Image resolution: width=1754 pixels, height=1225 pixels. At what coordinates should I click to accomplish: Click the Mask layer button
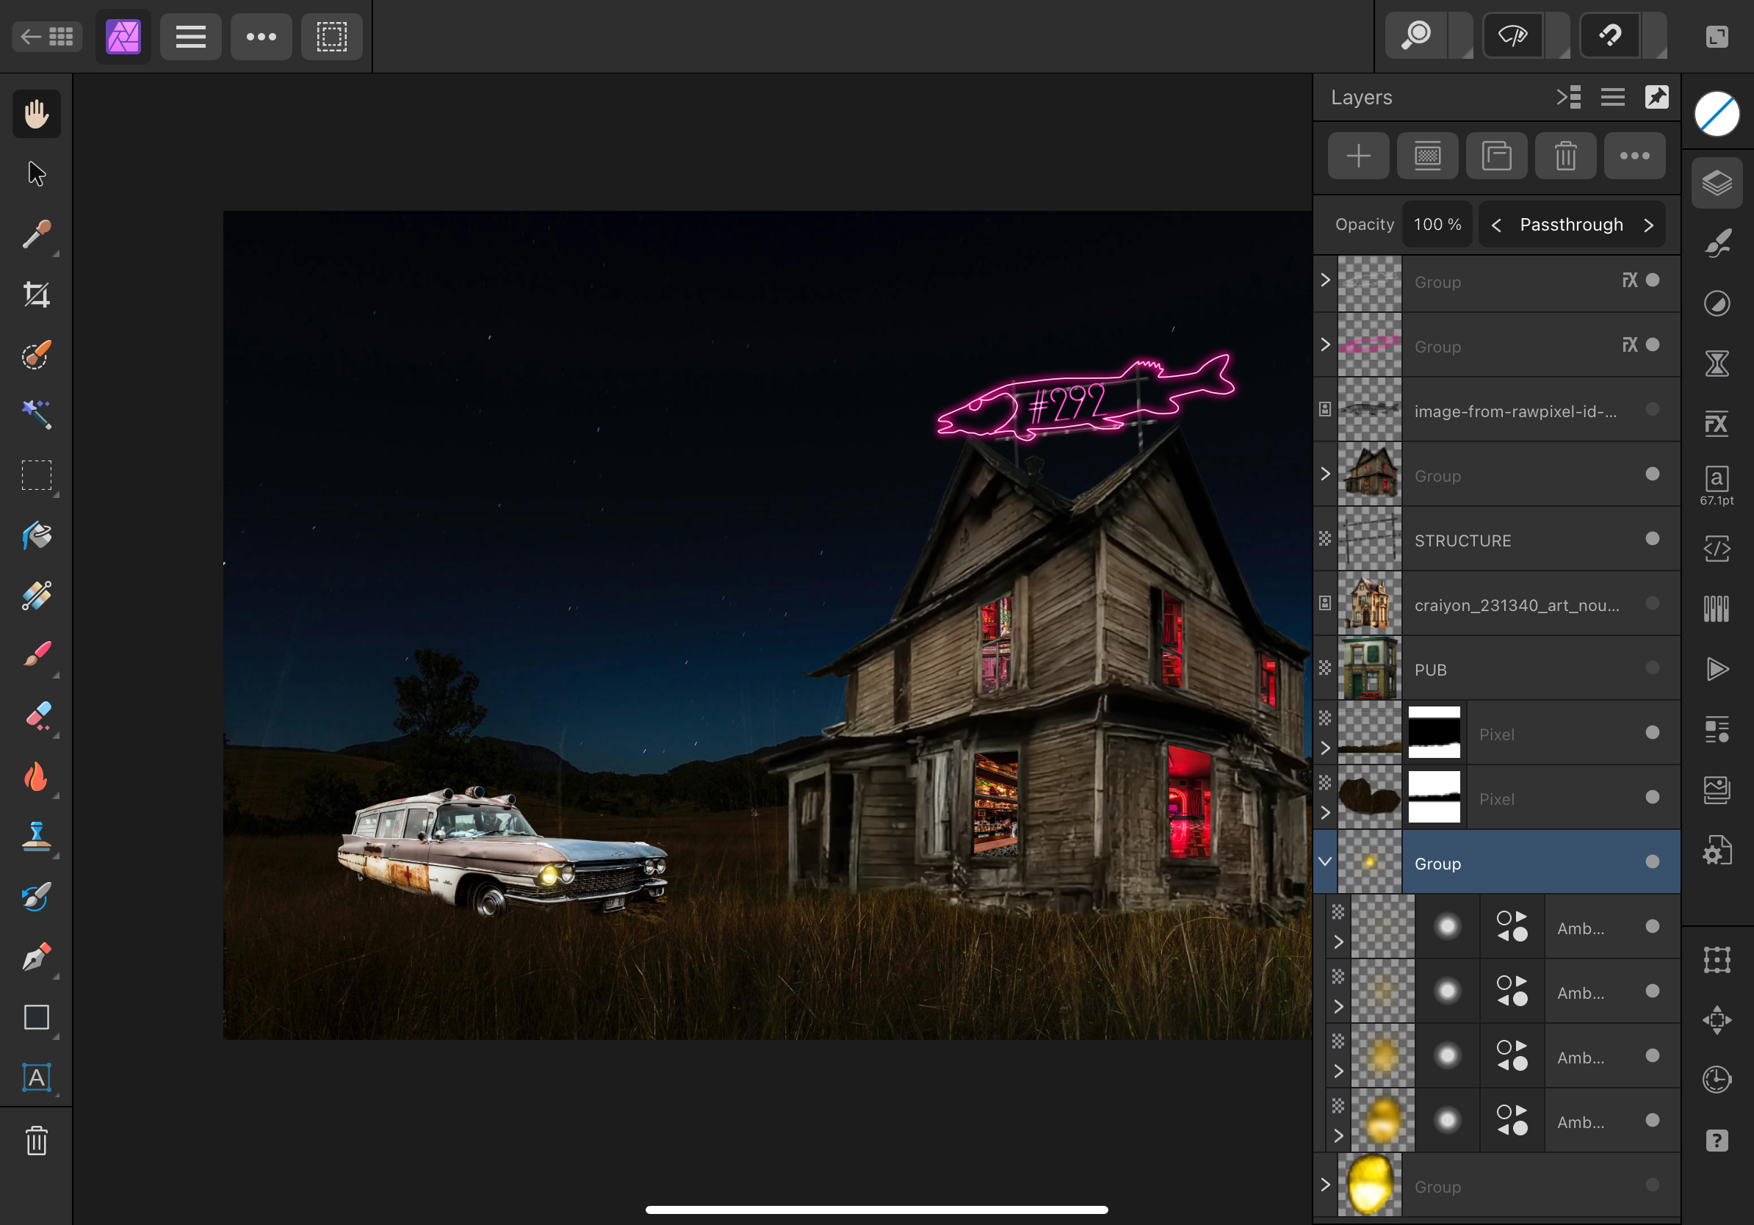tap(1427, 156)
